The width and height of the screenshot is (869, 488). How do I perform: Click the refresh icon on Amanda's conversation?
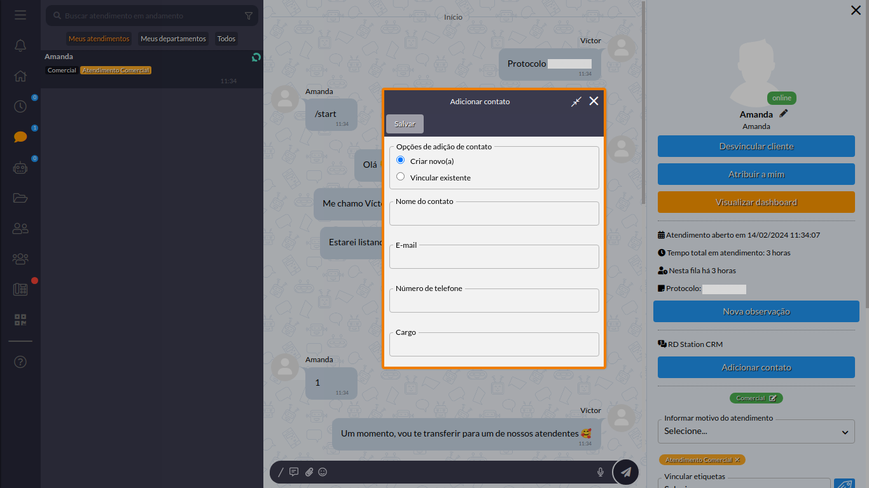(256, 57)
